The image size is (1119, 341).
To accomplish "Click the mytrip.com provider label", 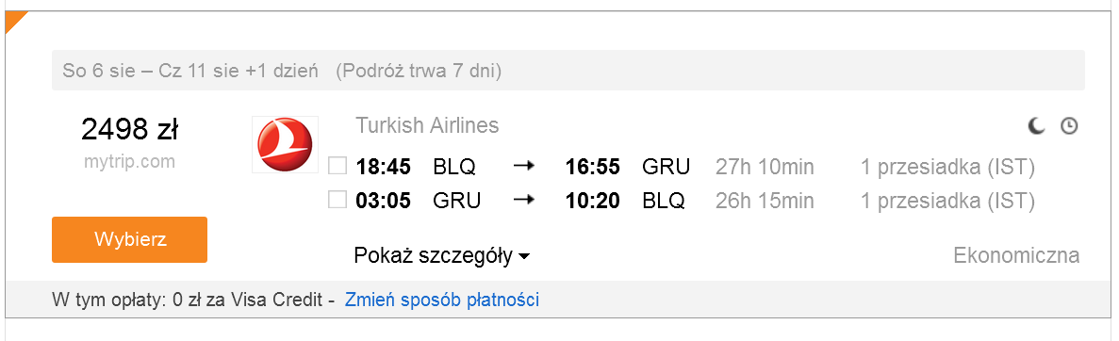I will pos(129,162).
